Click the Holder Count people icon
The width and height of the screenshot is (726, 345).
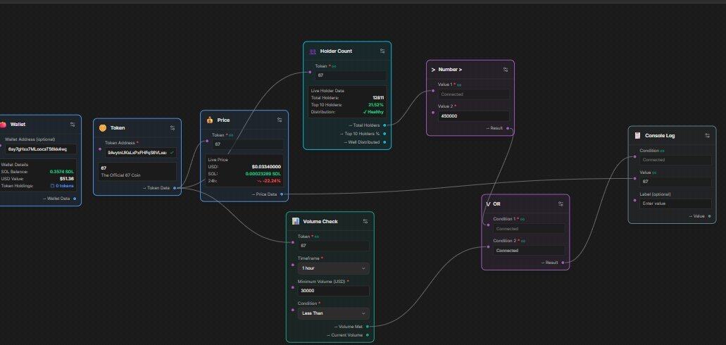(x=313, y=51)
